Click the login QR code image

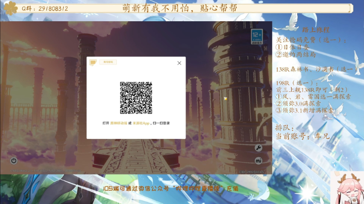tap(136, 97)
